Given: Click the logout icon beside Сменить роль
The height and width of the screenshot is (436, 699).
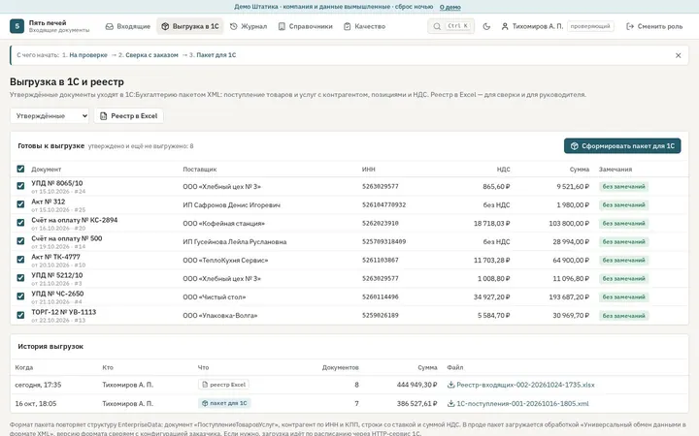Looking at the screenshot, I should coord(630,27).
